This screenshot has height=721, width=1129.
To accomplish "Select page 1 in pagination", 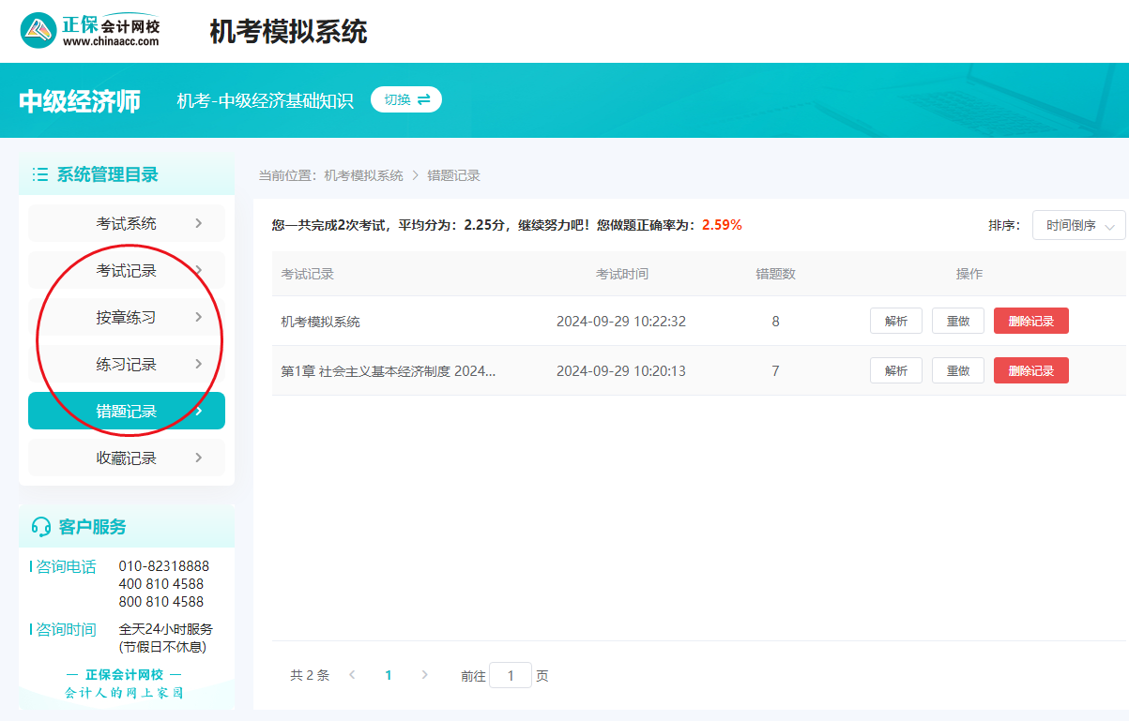I will click(x=388, y=674).
